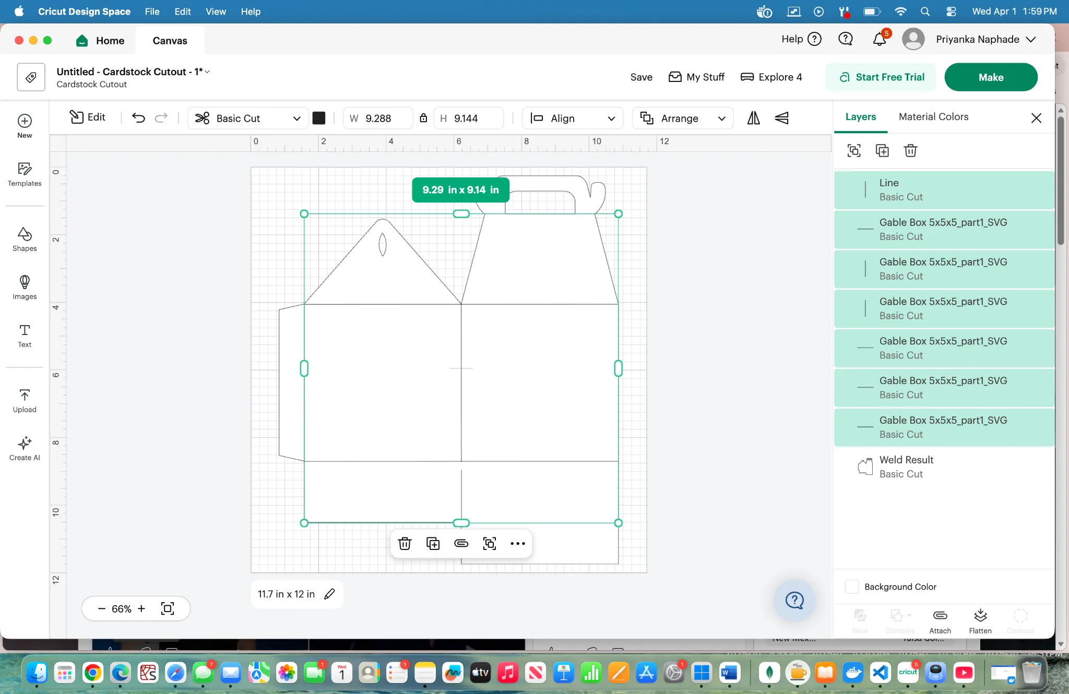The width and height of the screenshot is (1069, 694).
Task: Flip selection vertically
Action: (x=781, y=118)
